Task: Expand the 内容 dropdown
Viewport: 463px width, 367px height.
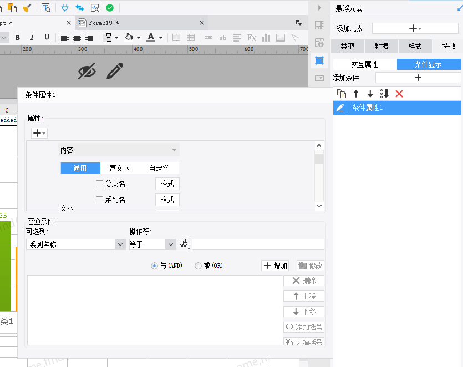Action: click(x=119, y=150)
